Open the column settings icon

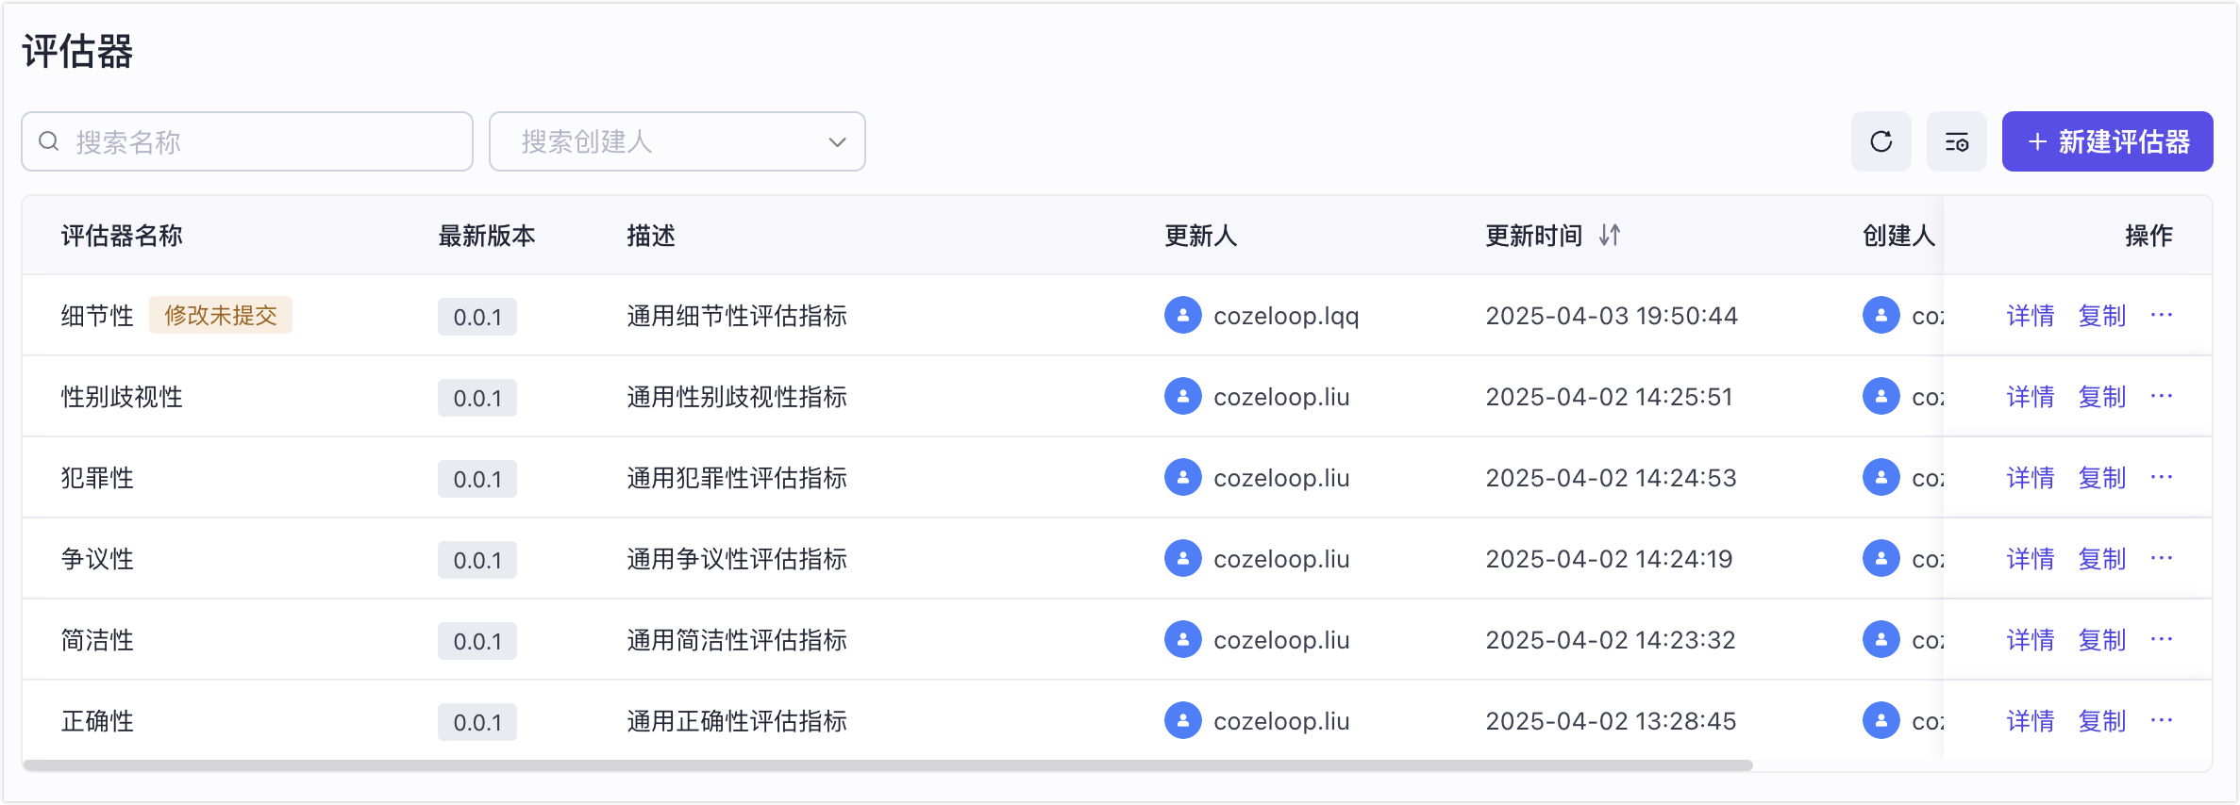coord(1956,141)
